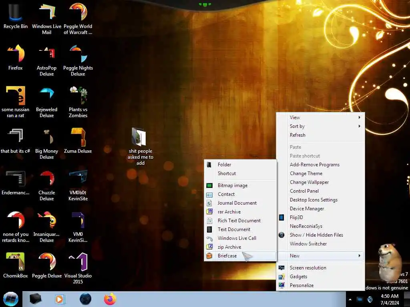410x307 pixels.
Task: Select the VM0b0t KevinSite desktop icon
Action: click(x=78, y=185)
